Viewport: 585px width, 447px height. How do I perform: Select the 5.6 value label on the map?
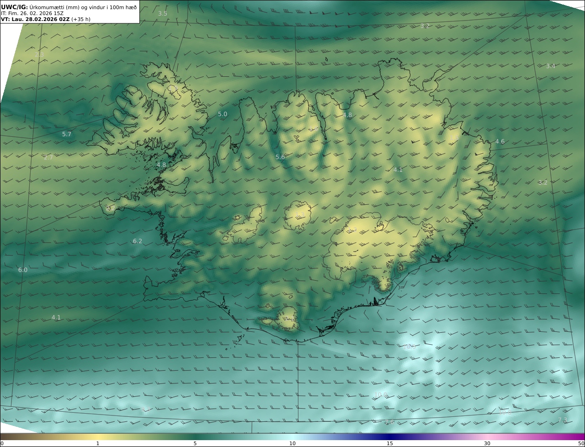[x=280, y=157]
